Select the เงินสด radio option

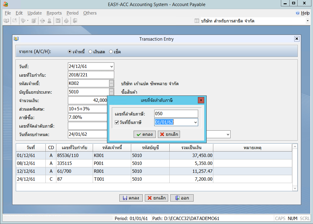pos(90,52)
